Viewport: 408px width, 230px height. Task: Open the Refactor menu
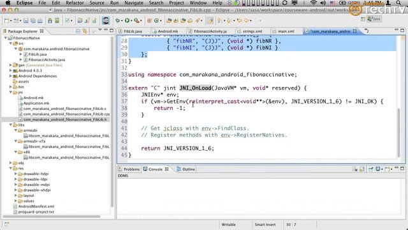tap(75, 3)
